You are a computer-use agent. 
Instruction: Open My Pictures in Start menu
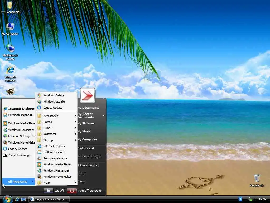91,123
